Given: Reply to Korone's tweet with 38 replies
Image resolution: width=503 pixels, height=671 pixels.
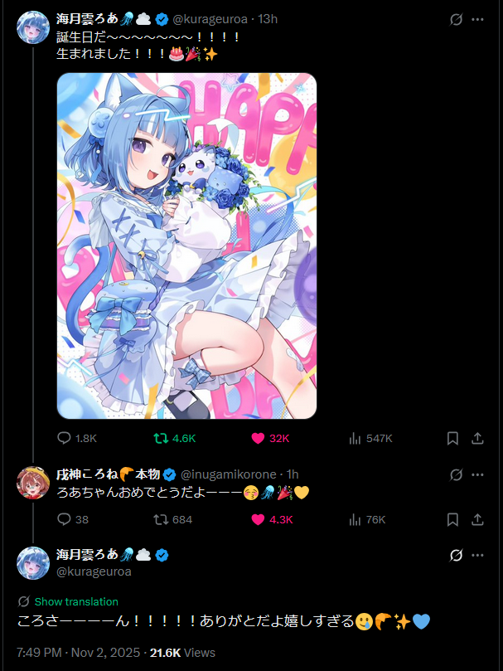Looking at the screenshot, I should tap(73, 519).
